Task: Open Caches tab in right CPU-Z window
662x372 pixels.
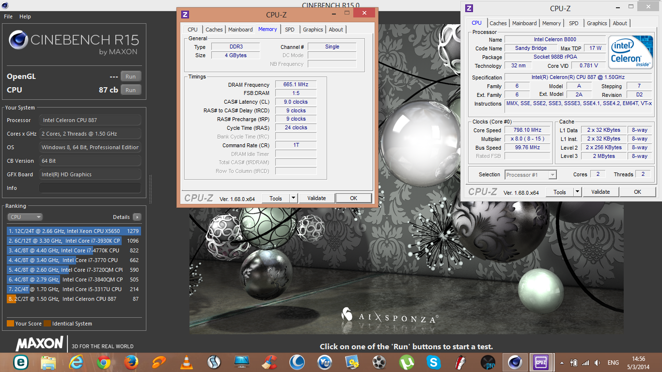Action: click(x=498, y=23)
